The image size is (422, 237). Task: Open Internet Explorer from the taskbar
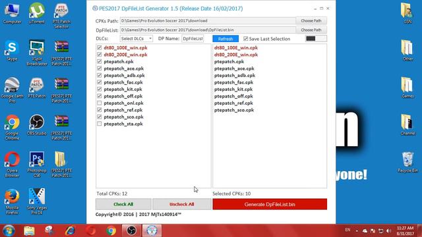tap(70, 231)
